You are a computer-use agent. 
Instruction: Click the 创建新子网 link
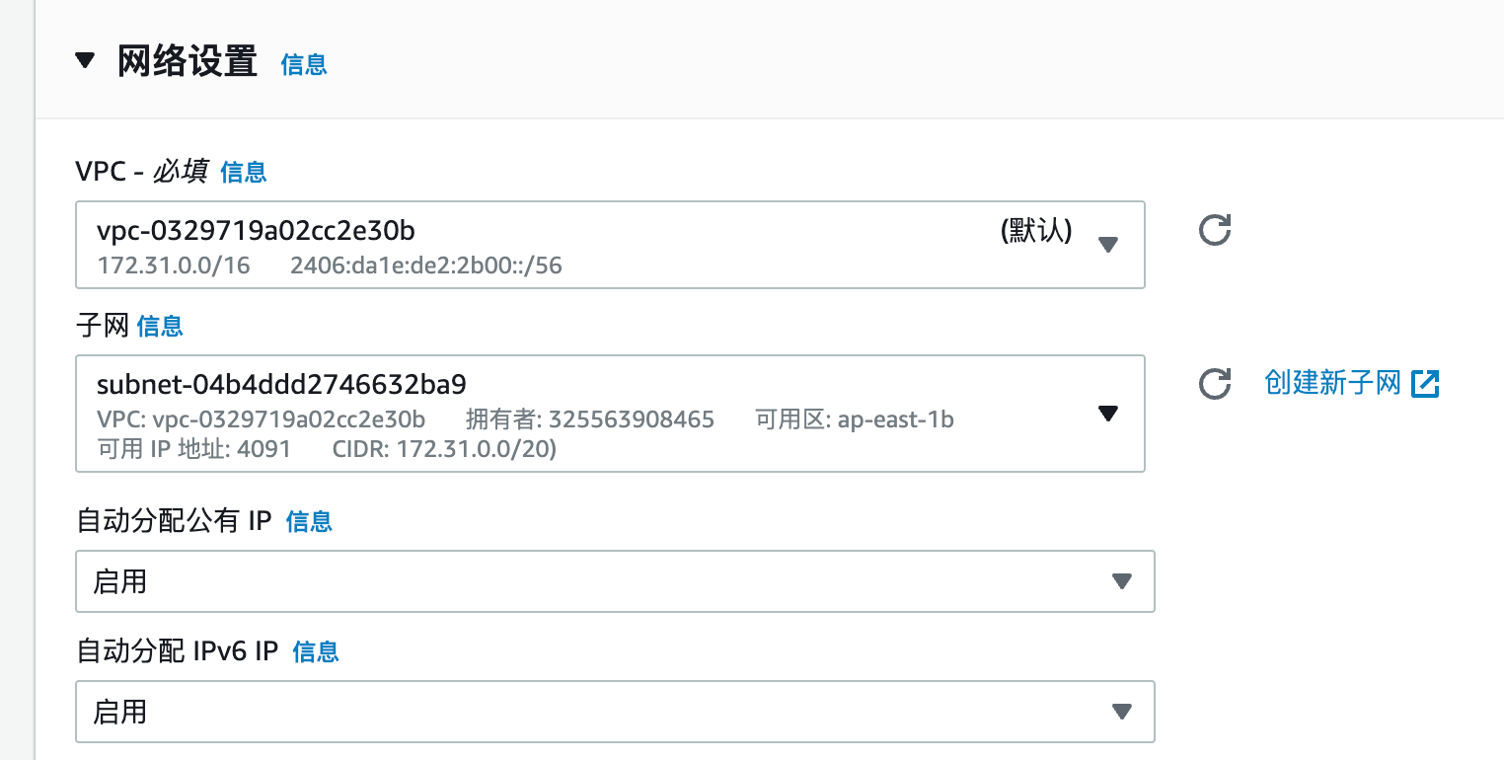click(1332, 384)
